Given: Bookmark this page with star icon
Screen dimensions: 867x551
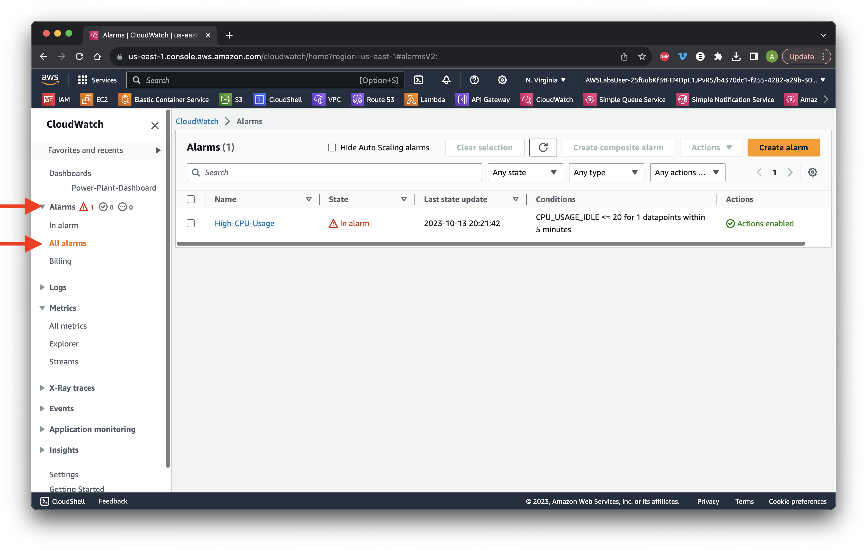Looking at the screenshot, I should pyautogui.click(x=642, y=56).
